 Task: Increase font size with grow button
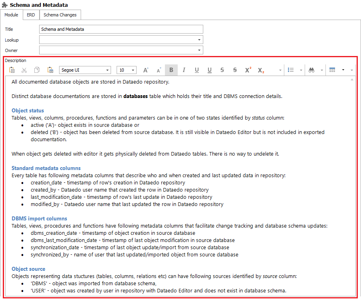pos(146,70)
